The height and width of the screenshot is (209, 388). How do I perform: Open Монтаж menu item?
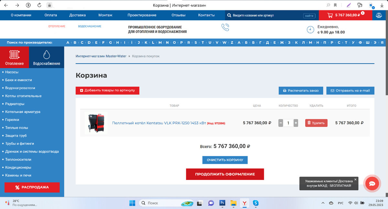105,15
